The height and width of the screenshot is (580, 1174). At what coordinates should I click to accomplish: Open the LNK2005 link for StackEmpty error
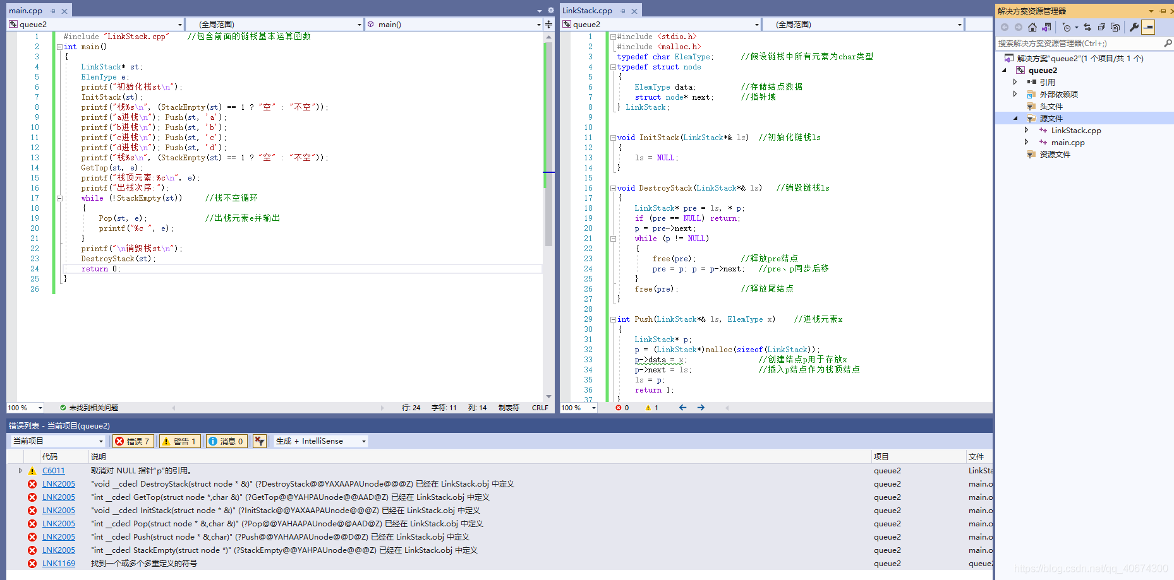coord(59,550)
